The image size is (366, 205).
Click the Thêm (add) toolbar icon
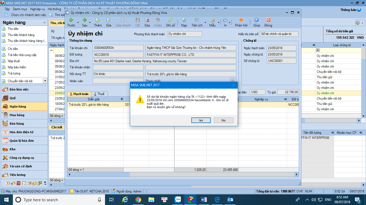pyautogui.click(x=98, y=20)
